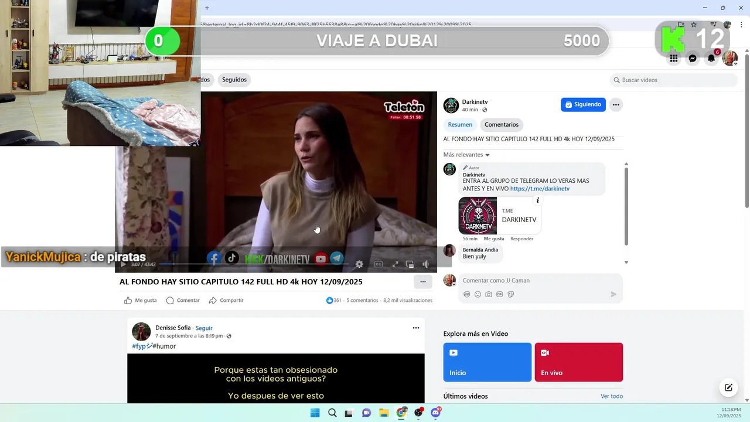Click Ver todo for Últimos videos
This screenshot has height=422, width=750.
coord(612,396)
